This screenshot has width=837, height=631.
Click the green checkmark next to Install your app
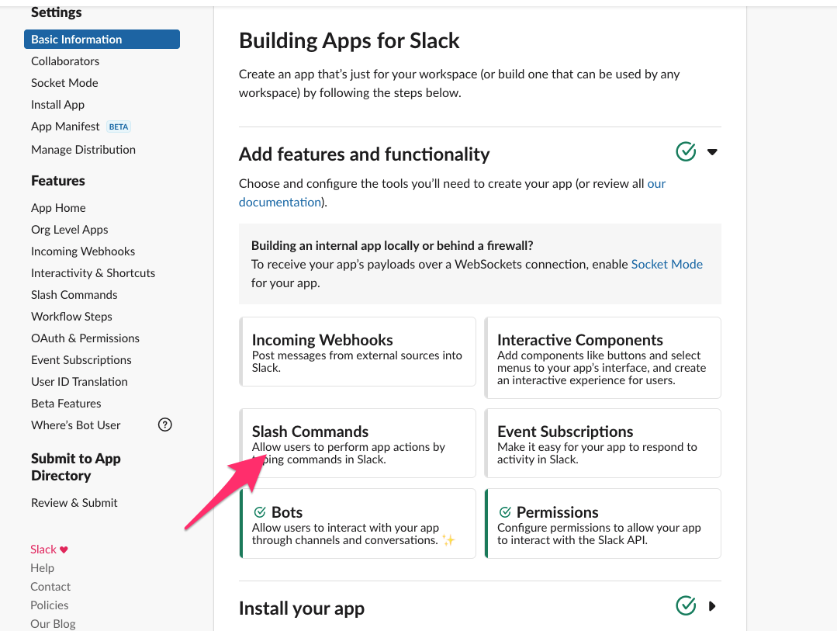click(686, 606)
